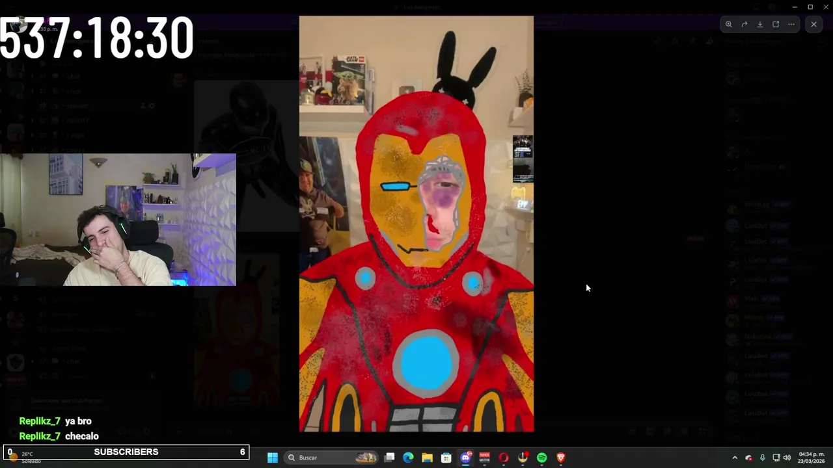833x468 pixels.
Task: Open the network status tray icon
Action: tap(776, 458)
